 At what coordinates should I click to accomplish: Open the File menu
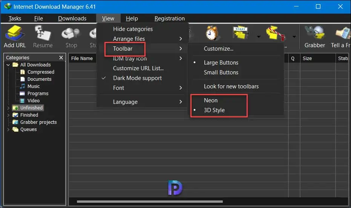coord(38,18)
